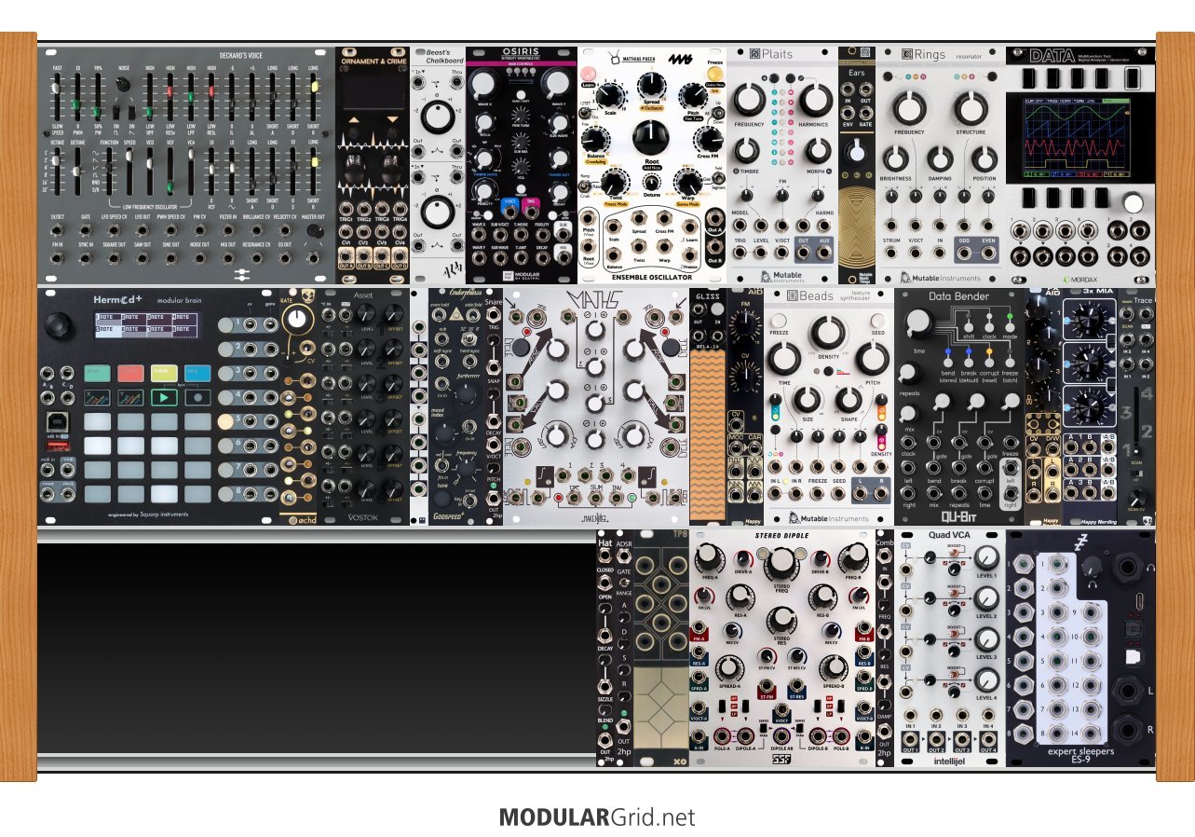Adjust the Deckard's Voice DETUNE slider
1195x837 pixels.
(x=79, y=171)
